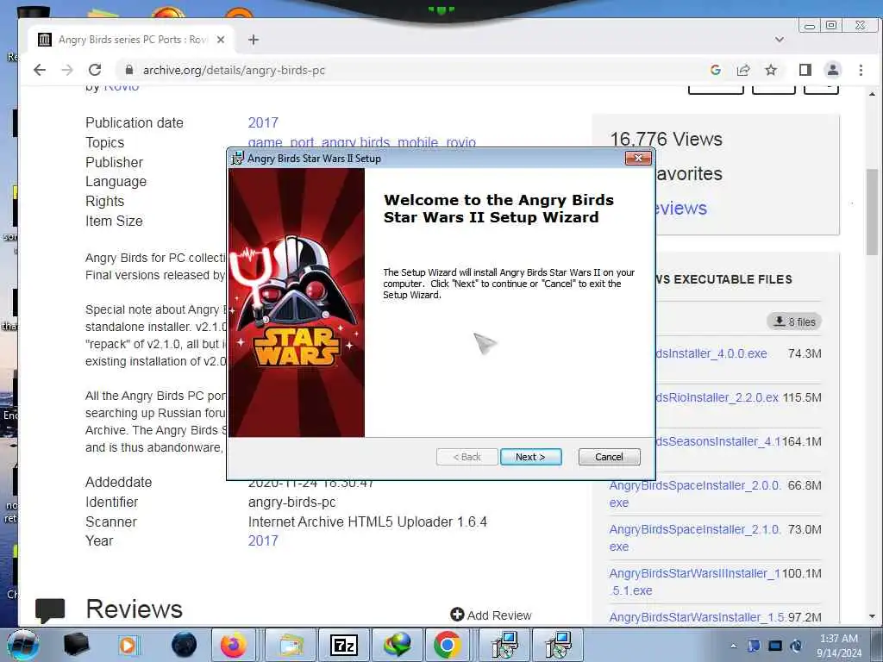The width and height of the screenshot is (883, 662).
Task: Download AngryBirdsSpaceInstaller_2.1.0.exe
Action: pos(695,538)
